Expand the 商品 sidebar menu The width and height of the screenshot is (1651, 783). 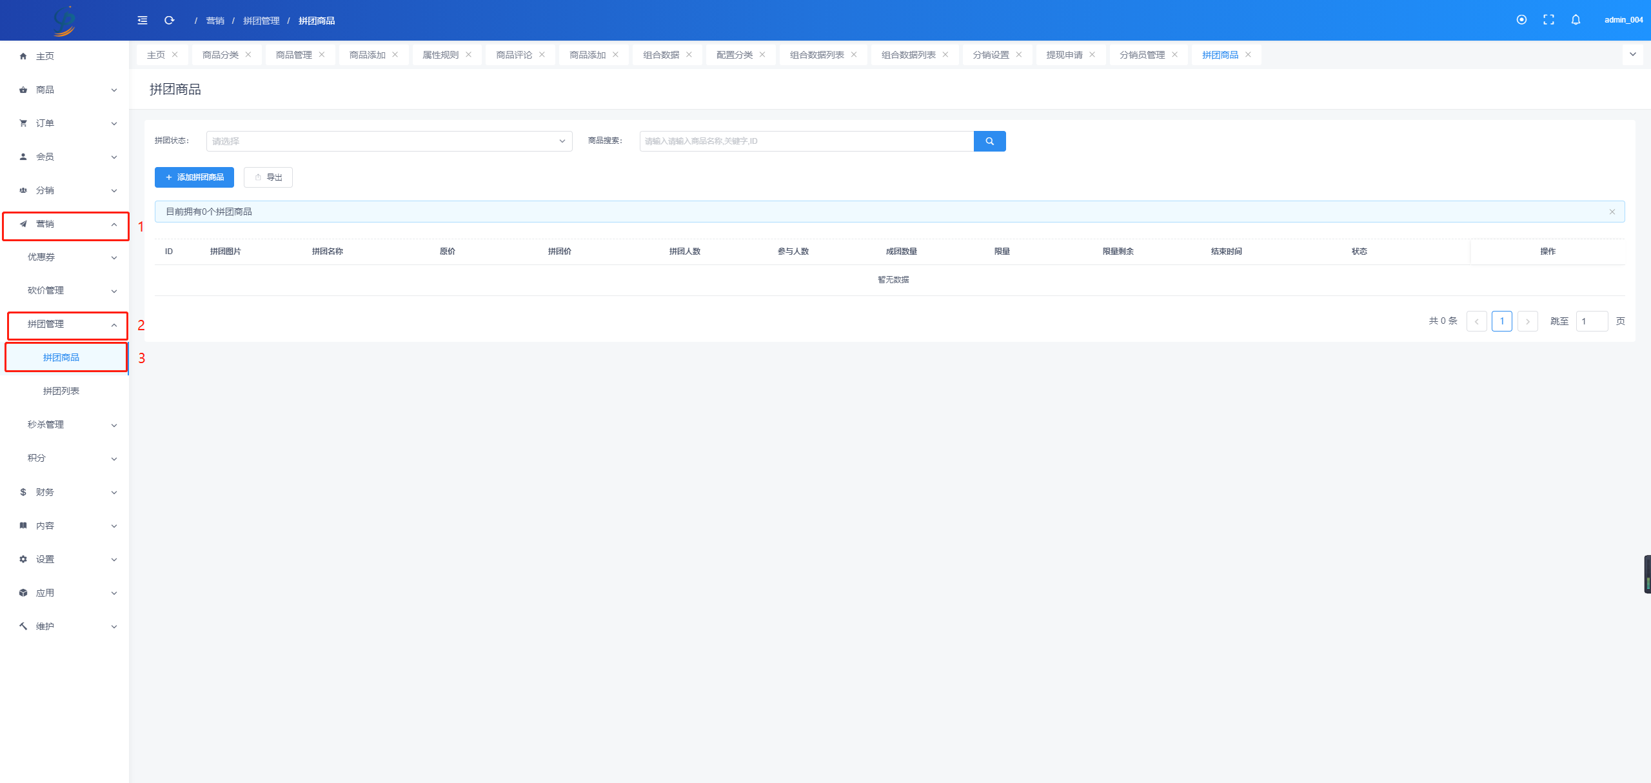64,90
